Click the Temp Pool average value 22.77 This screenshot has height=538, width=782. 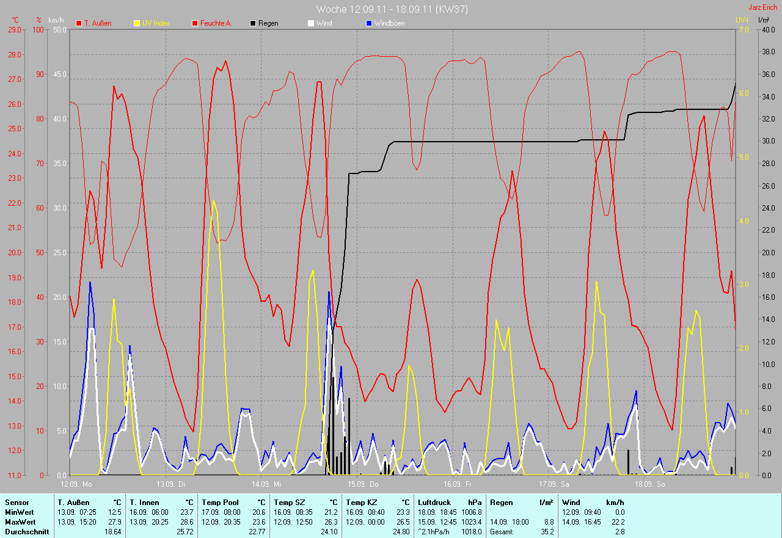(257, 532)
